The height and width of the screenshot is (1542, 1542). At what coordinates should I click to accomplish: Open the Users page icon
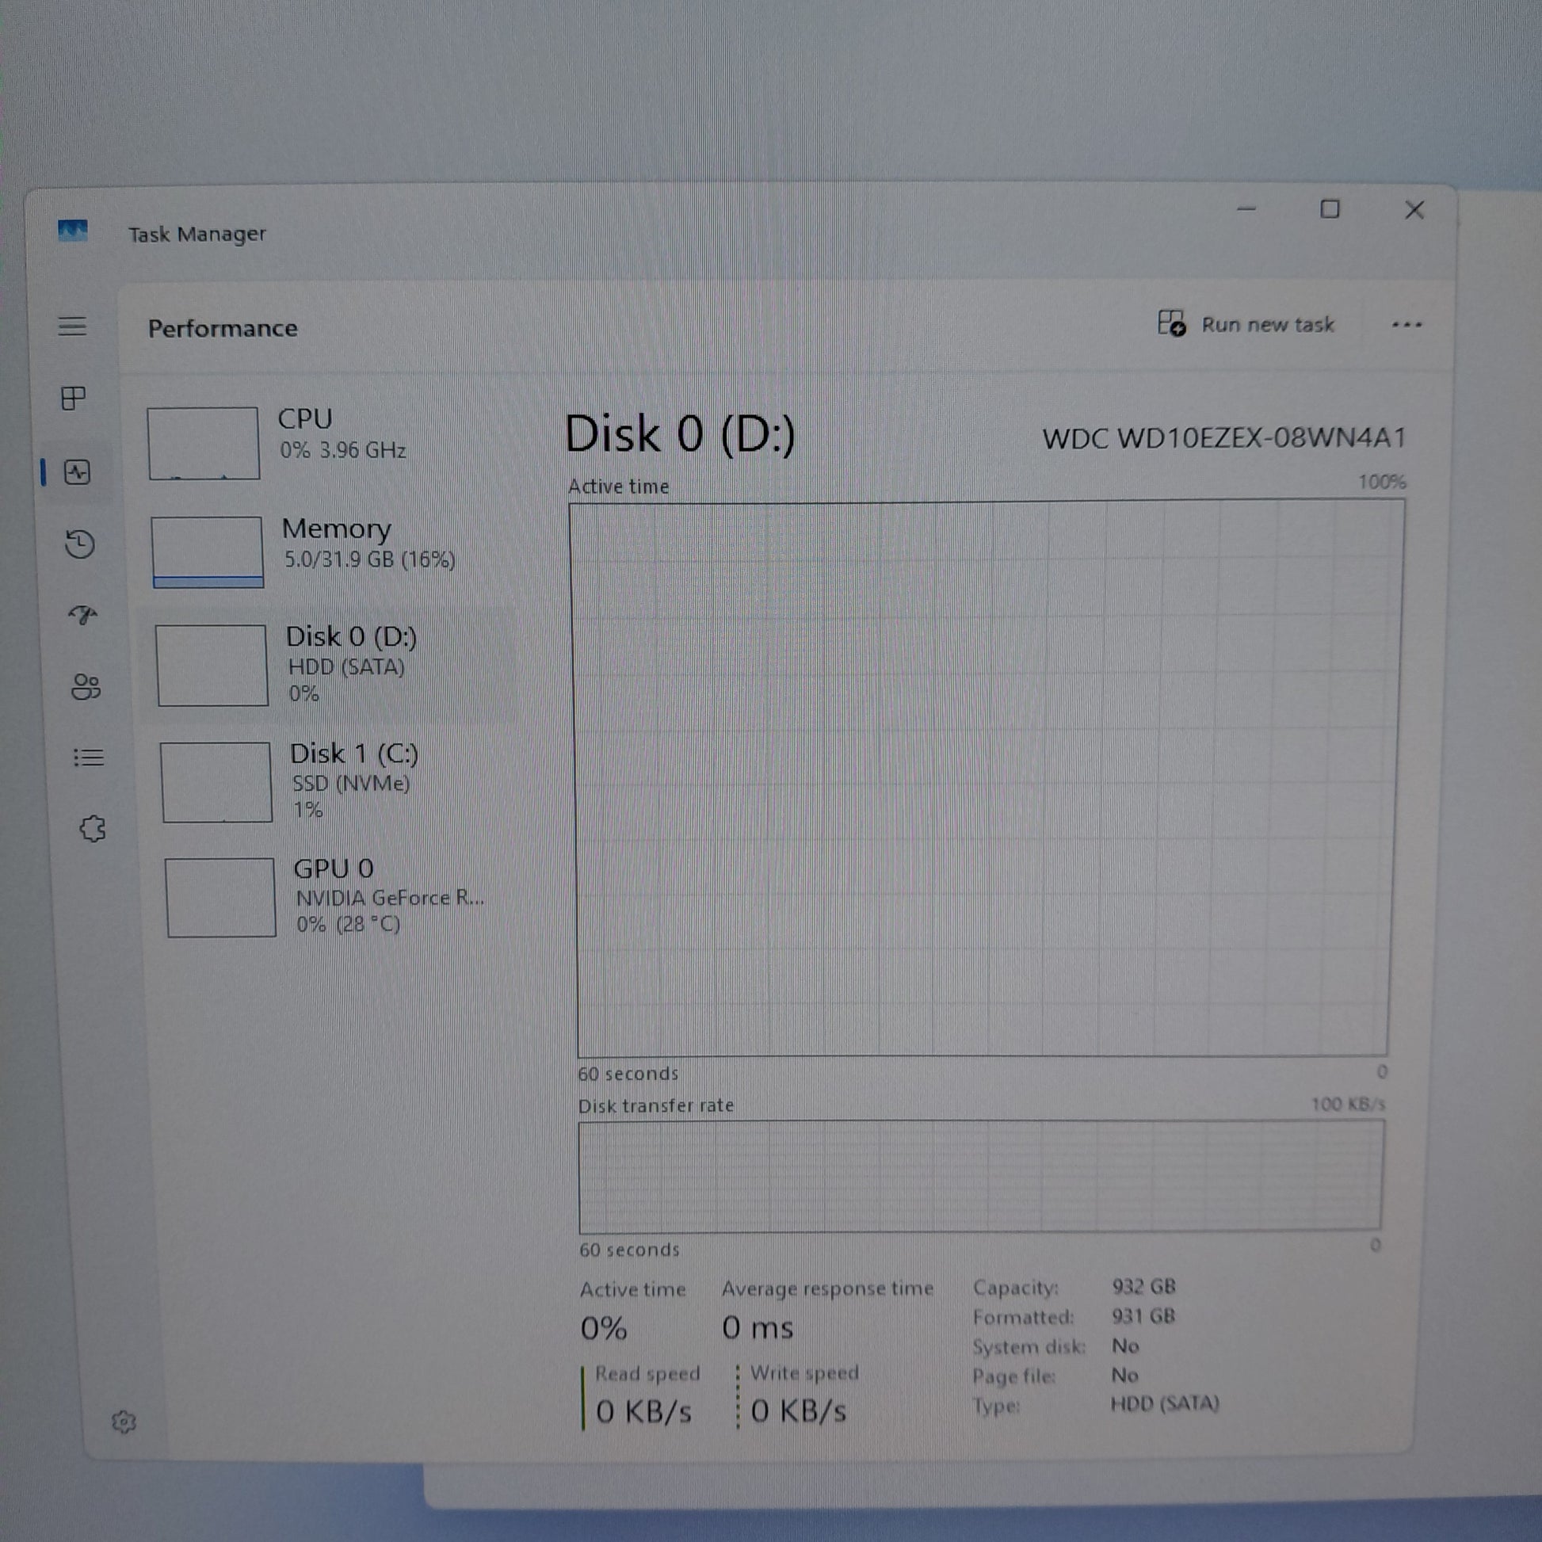[86, 686]
